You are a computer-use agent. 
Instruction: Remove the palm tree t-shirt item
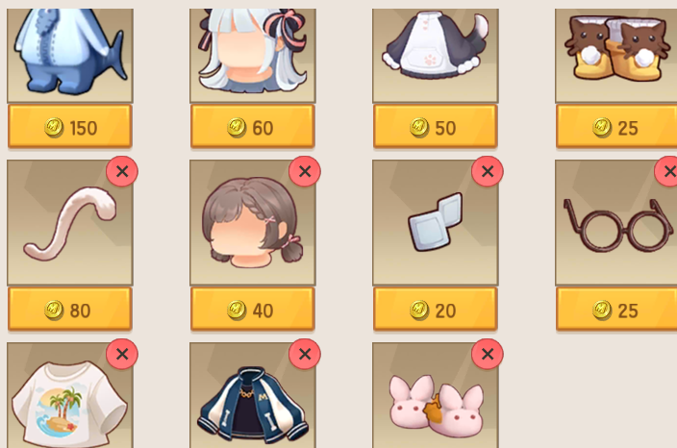[122, 354]
